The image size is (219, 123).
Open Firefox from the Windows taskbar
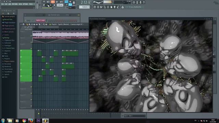31,121
